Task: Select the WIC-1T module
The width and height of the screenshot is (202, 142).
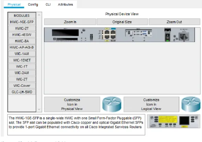Action: click(x=22, y=66)
